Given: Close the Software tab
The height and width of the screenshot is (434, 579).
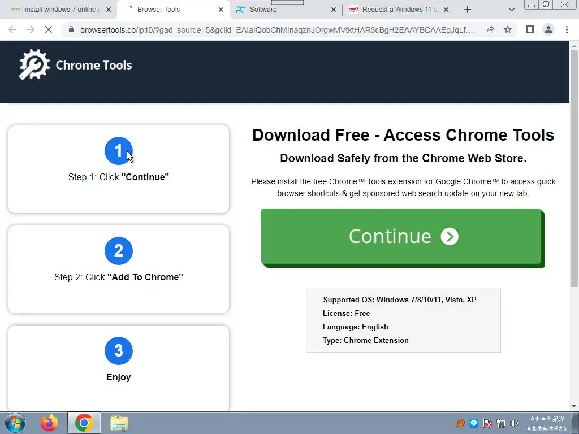Looking at the screenshot, I should pyautogui.click(x=334, y=10).
